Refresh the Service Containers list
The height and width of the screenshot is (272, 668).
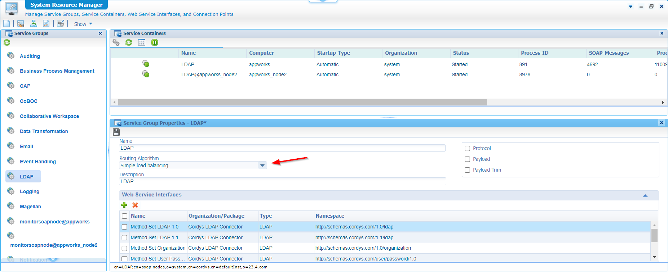tap(129, 42)
